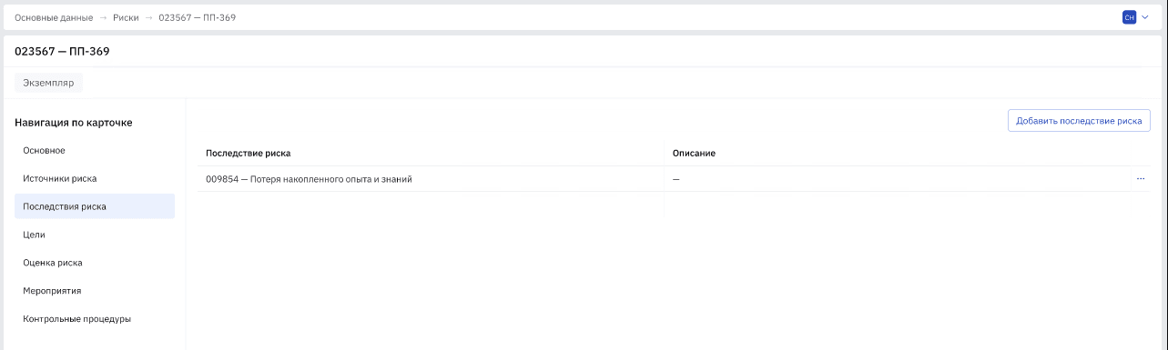Open the Цели navigation section
The height and width of the screenshot is (350, 1168).
(x=95, y=235)
